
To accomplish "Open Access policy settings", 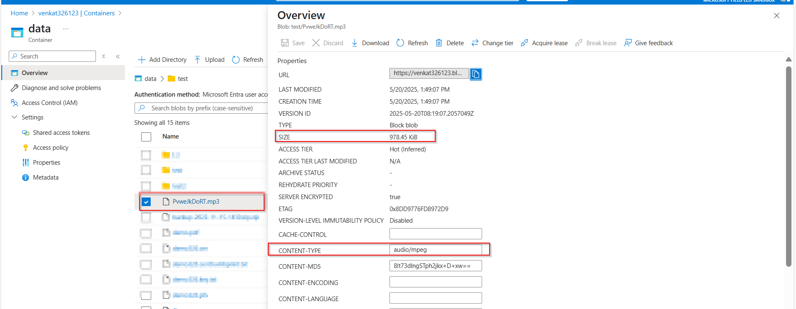I will pyautogui.click(x=51, y=148).
